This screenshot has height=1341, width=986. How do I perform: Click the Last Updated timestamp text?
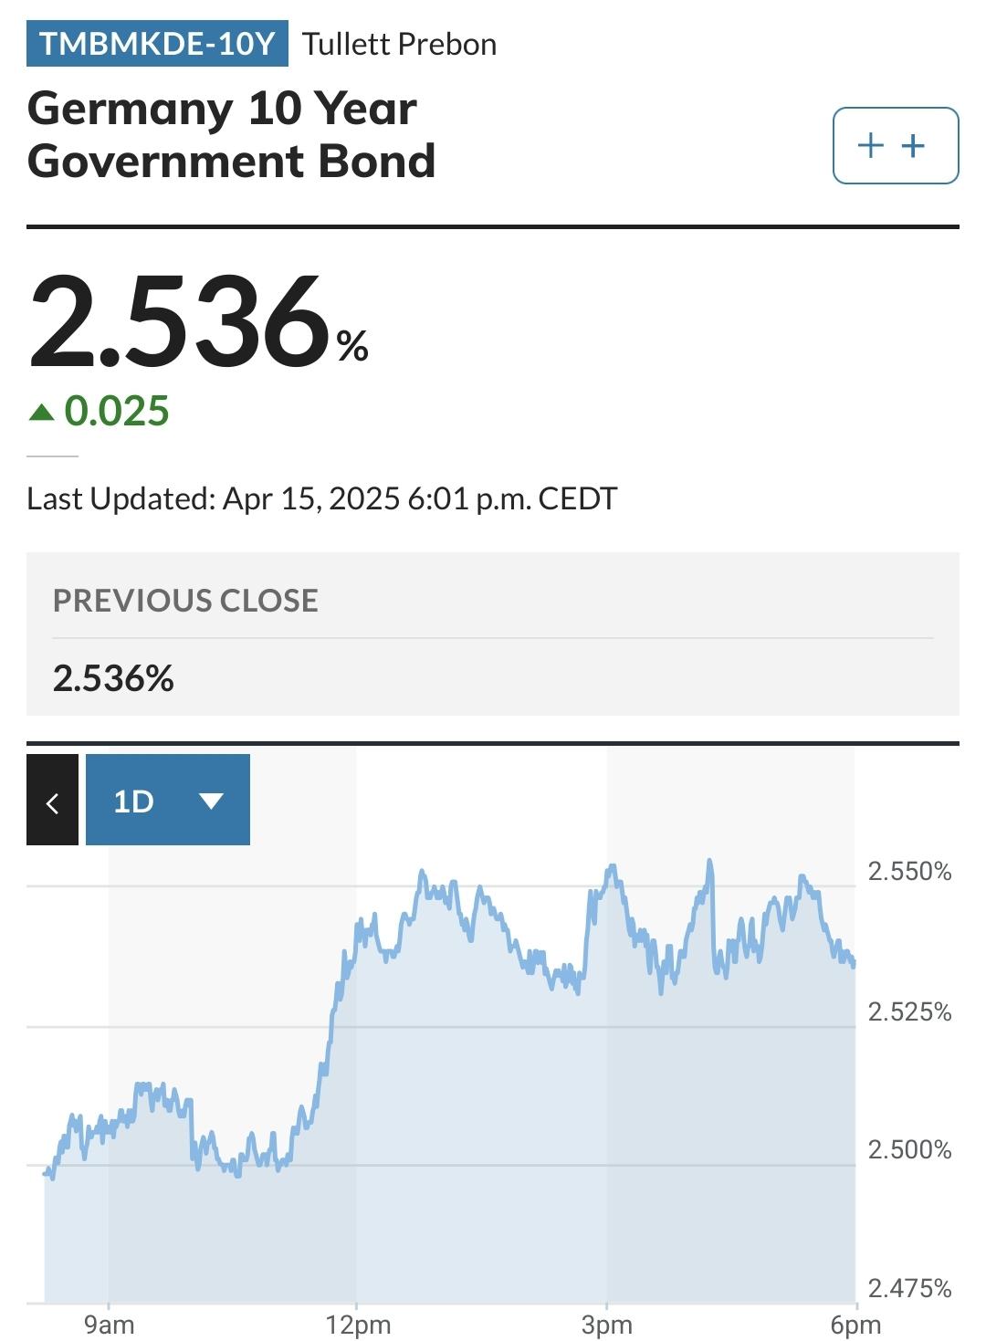point(321,498)
